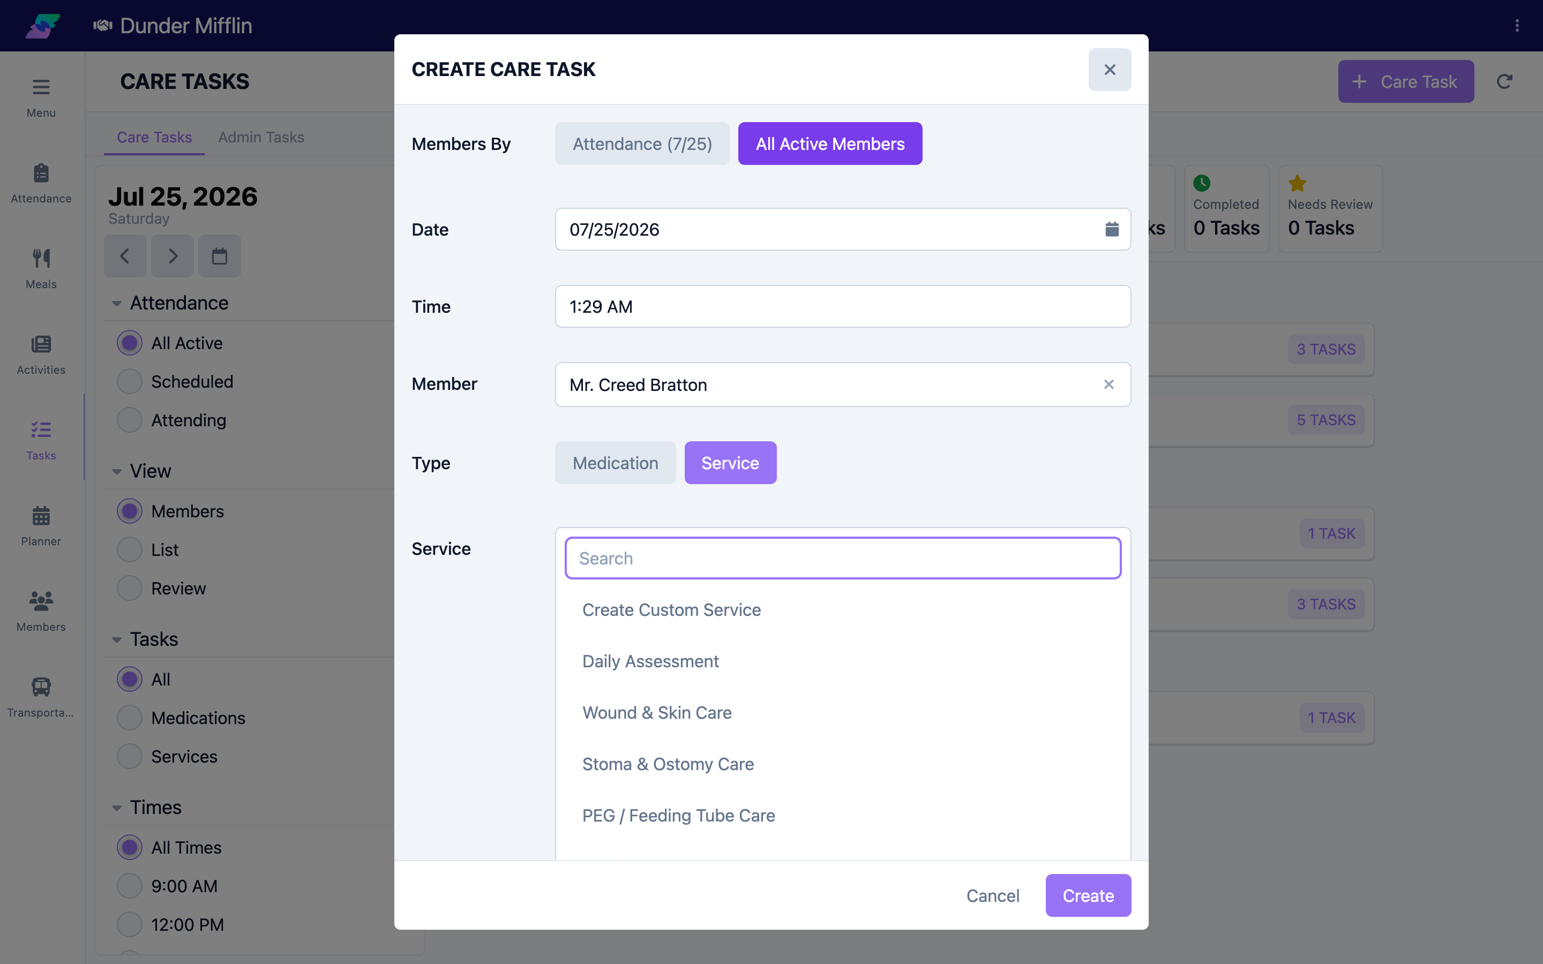The width and height of the screenshot is (1543, 964).
Task: Switch to Admin Tasks tab
Action: click(261, 137)
